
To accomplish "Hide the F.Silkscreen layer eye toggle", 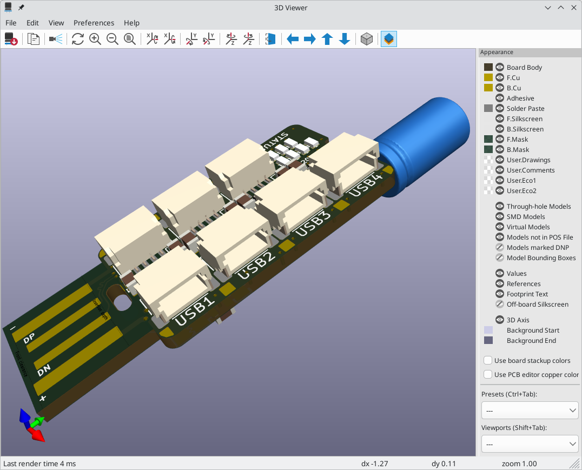I will coord(500,119).
